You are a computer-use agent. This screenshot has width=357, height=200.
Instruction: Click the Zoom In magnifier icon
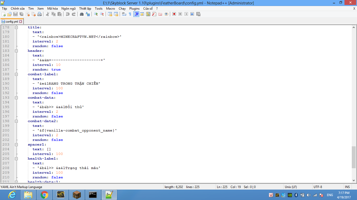pyautogui.click(x=96, y=14)
